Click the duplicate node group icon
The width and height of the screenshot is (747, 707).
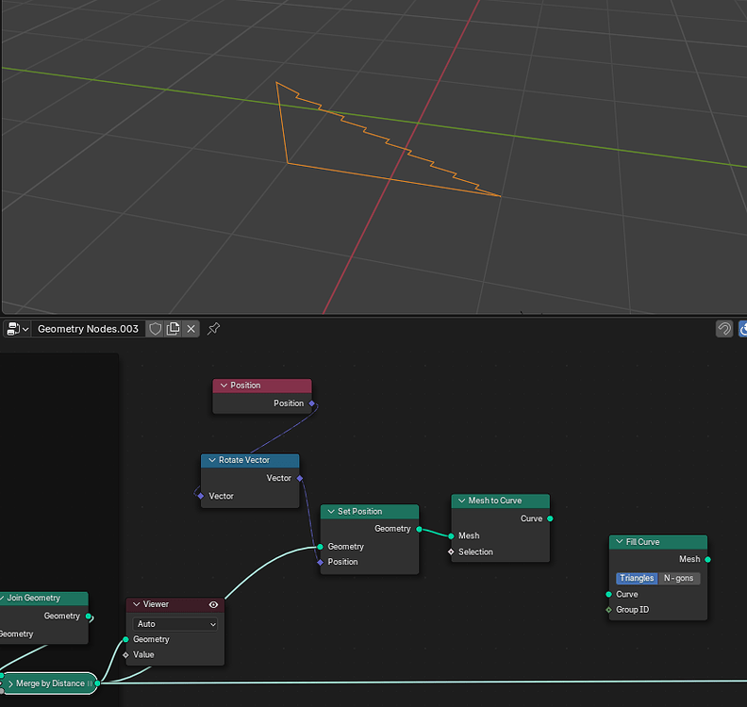[x=173, y=329]
